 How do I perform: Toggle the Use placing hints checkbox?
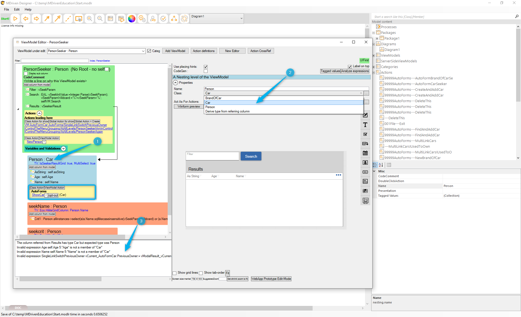(206, 67)
